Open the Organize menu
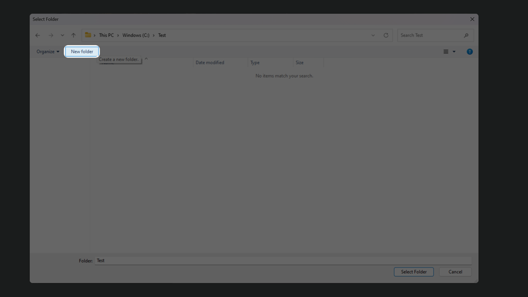The width and height of the screenshot is (528, 297). tap(48, 51)
